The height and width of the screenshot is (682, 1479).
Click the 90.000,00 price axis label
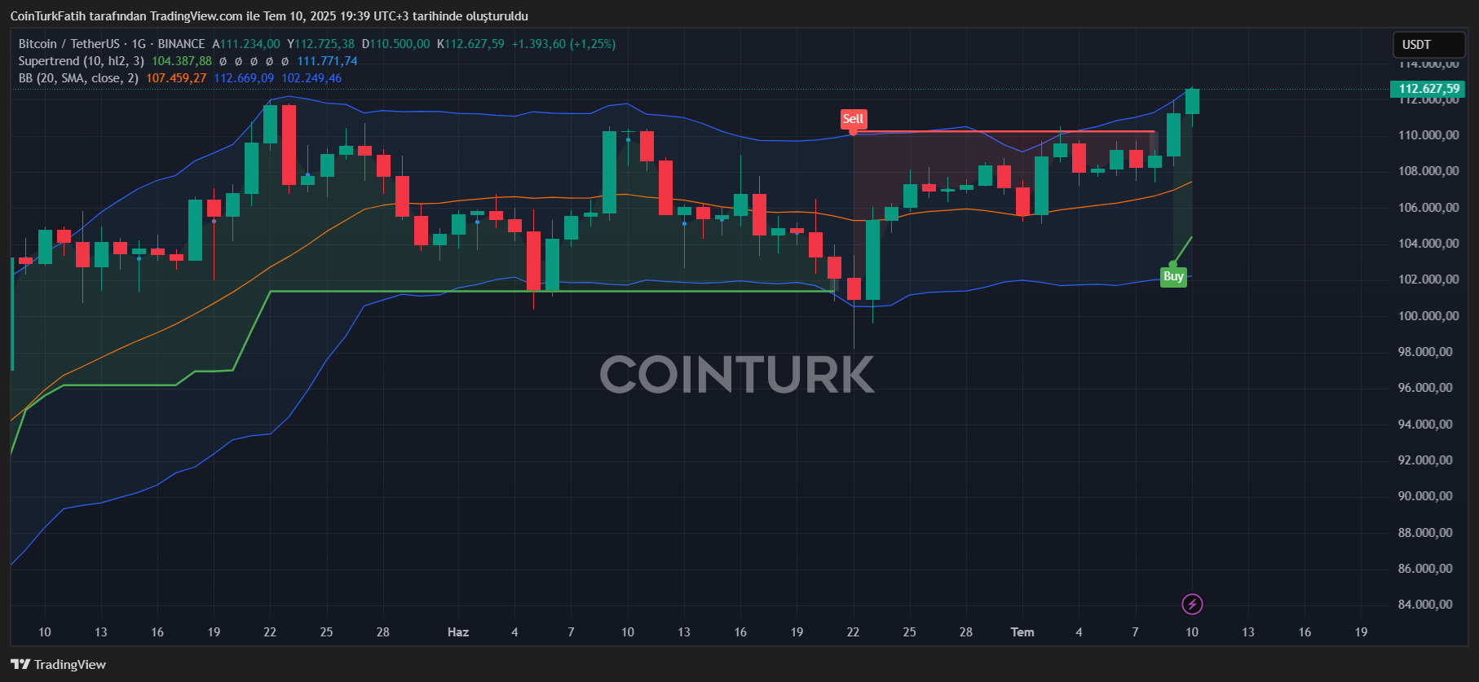pyautogui.click(x=1425, y=496)
